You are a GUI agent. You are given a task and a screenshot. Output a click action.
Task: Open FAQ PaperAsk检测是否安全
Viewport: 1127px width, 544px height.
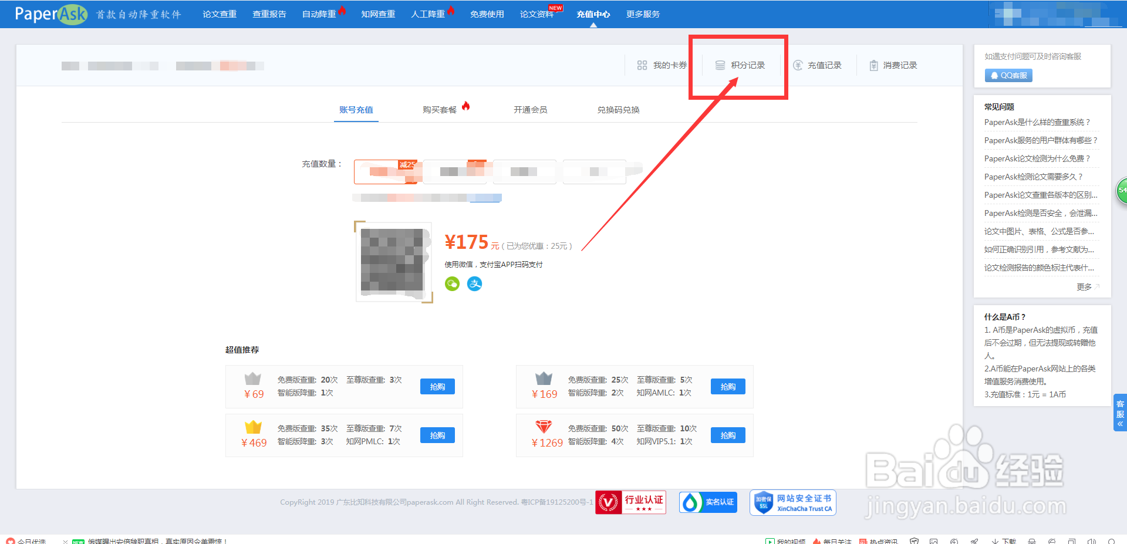1041,213
